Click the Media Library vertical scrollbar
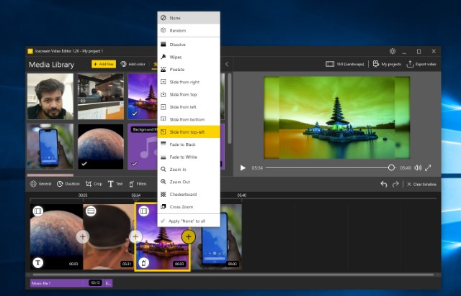This screenshot has width=461, height=296. [x=229, y=108]
